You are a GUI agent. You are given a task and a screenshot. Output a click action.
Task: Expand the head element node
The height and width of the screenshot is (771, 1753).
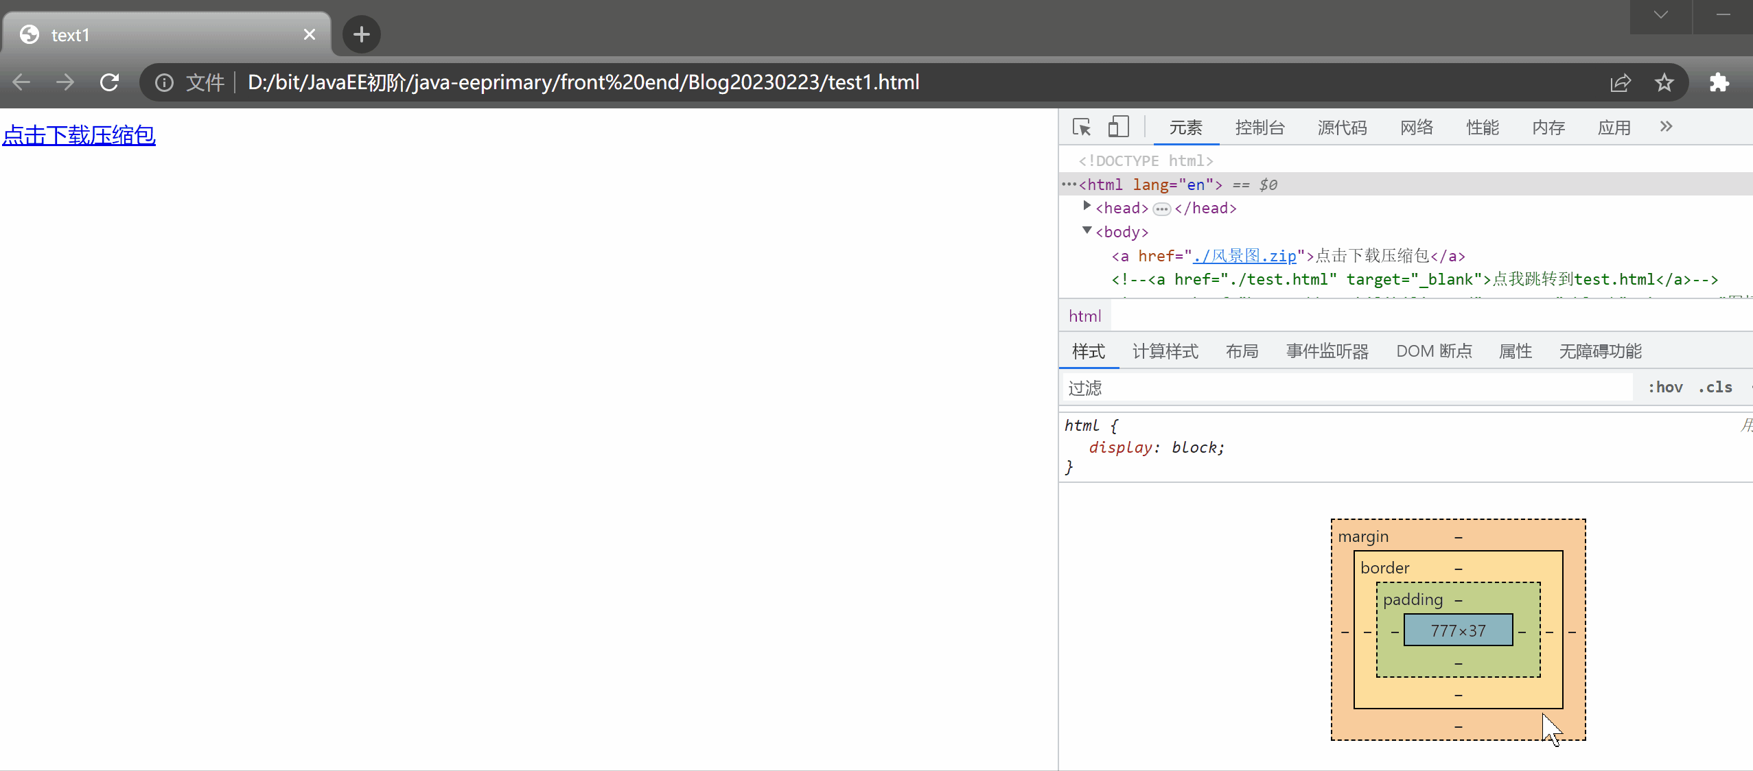click(1087, 206)
